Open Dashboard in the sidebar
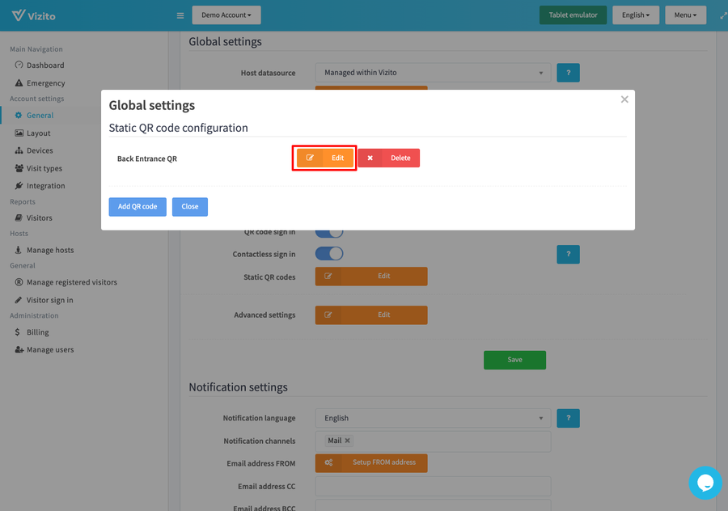728x511 pixels. (x=44, y=65)
